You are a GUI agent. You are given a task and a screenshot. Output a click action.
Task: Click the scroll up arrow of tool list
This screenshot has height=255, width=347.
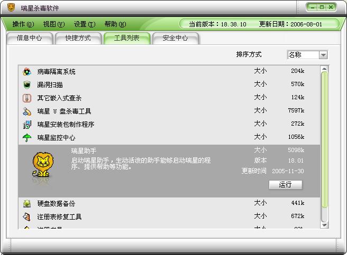[324, 69]
